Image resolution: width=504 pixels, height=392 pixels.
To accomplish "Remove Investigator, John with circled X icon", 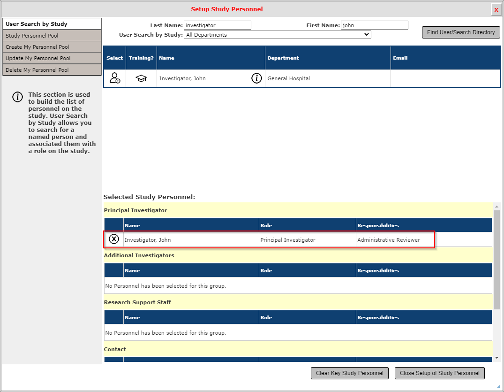I will point(114,239).
